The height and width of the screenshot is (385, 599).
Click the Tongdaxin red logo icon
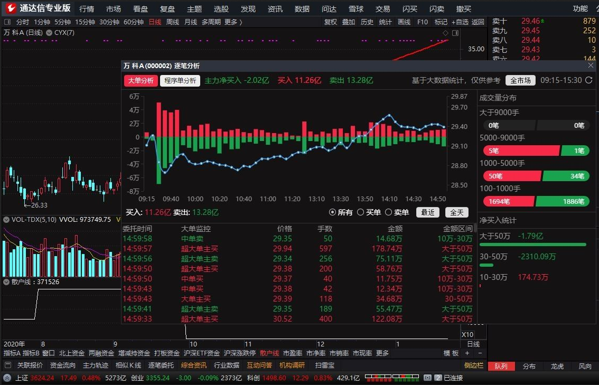click(11, 7)
